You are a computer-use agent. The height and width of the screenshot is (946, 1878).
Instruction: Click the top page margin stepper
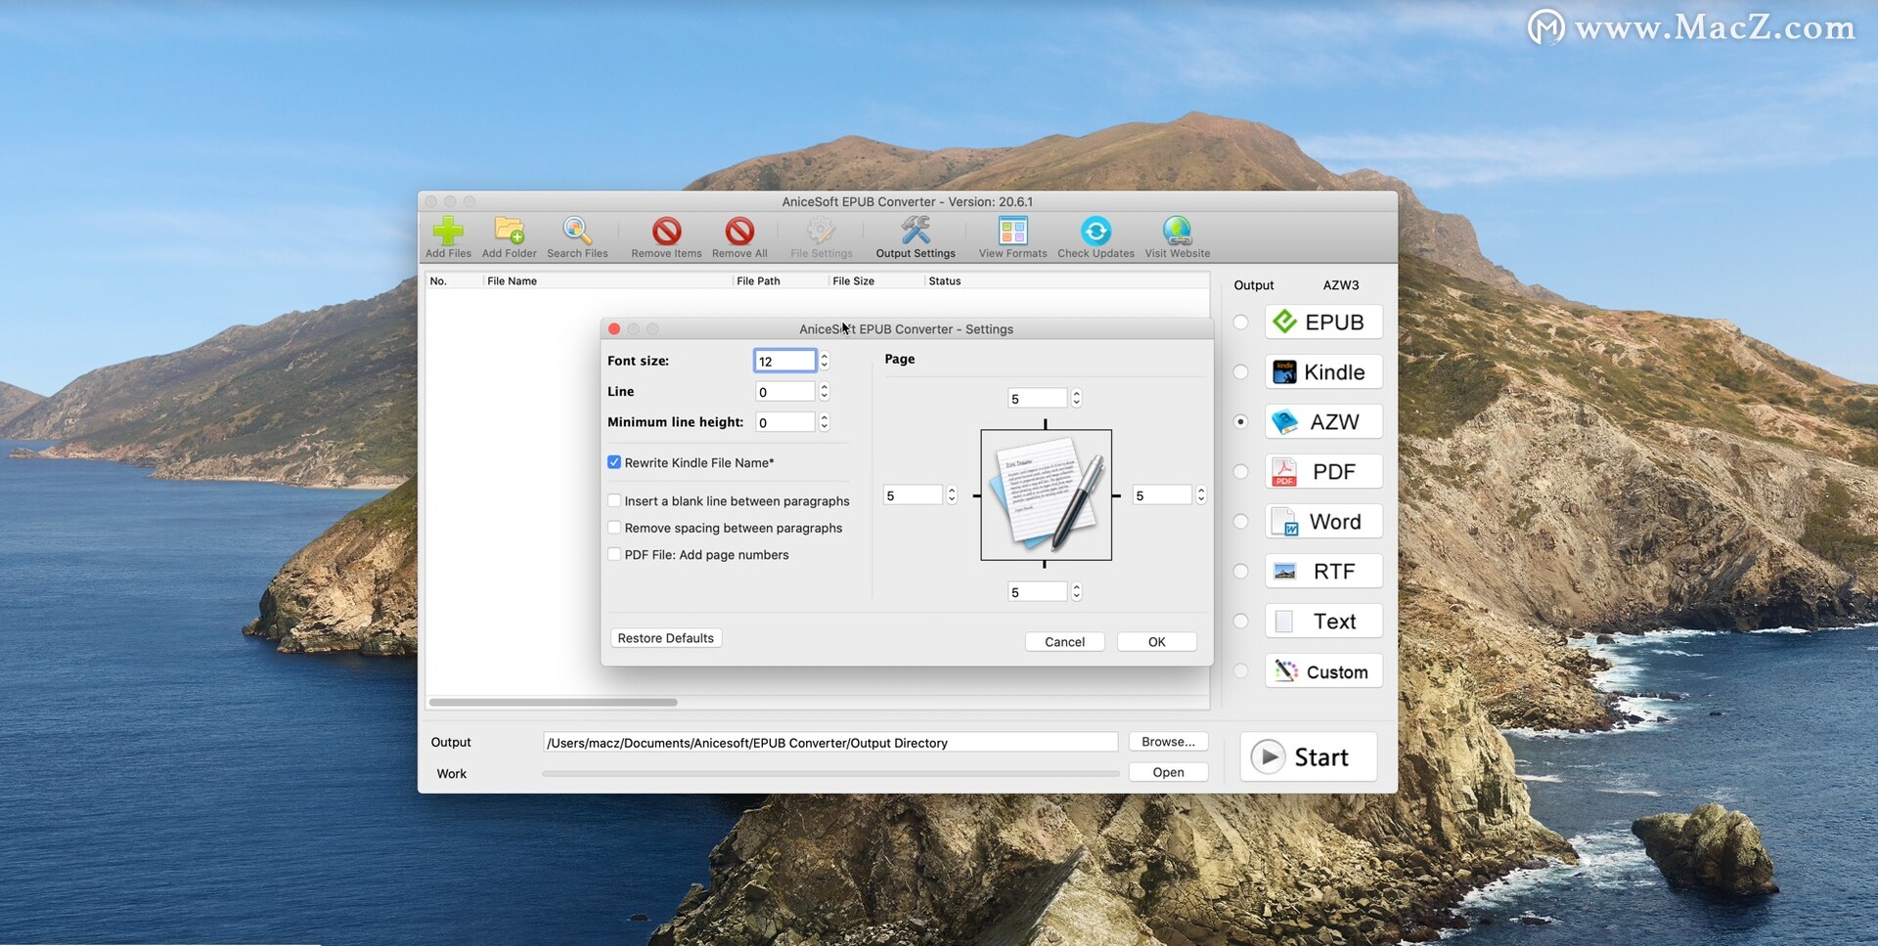point(1077,398)
